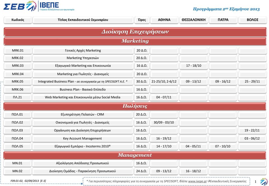Screen dimensions: 269x186
Task: Click the Τίτλος Εκπαιδευτικού Σεμιναρίου header
Action: 83,20
